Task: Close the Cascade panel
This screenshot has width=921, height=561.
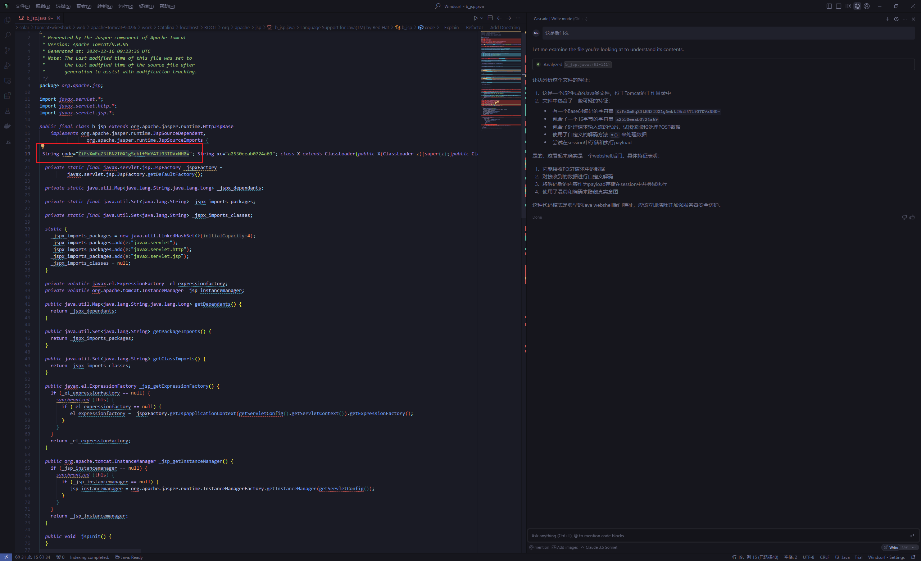Action: click(x=913, y=19)
